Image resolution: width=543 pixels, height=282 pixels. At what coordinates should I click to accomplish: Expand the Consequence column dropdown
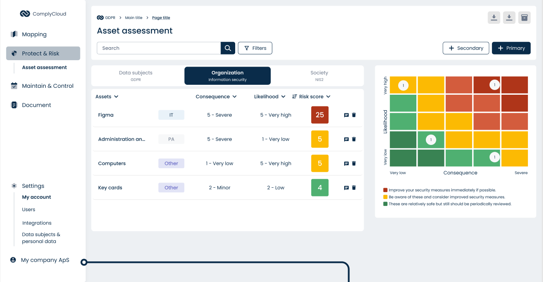pyautogui.click(x=216, y=96)
